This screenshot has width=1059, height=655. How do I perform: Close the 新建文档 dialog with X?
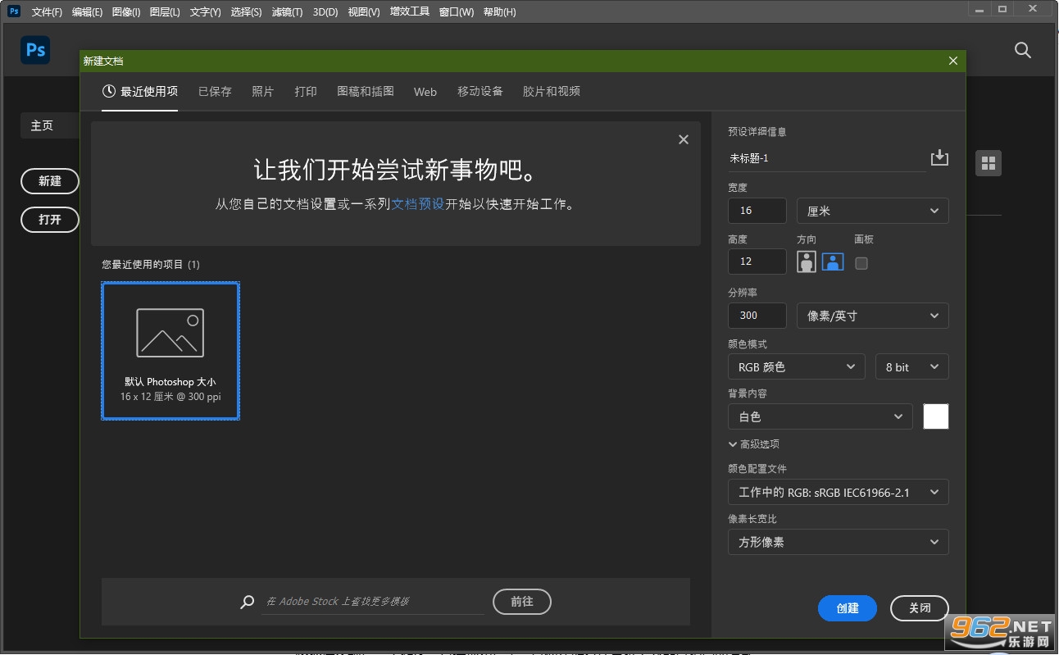coord(952,61)
